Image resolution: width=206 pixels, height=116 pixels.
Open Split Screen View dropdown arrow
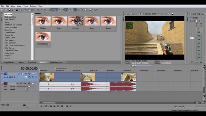(144, 14)
